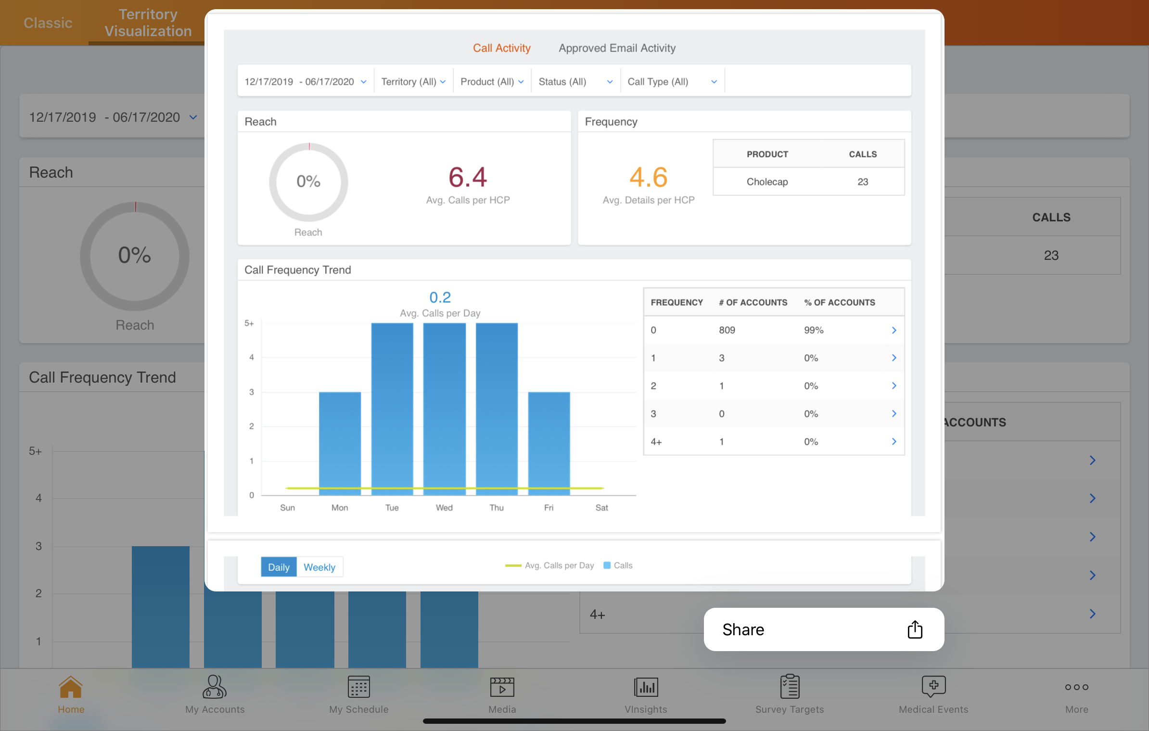The image size is (1149, 731).
Task: Select the Daily chart toggle
Action: (279, 567)
